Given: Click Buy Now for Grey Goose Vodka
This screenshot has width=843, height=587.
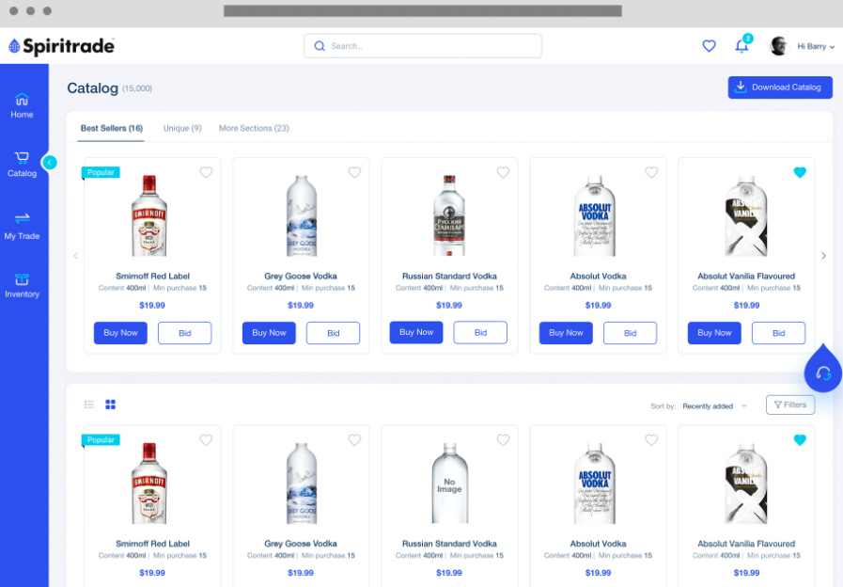Looking at the screenshot, I should (x=269, y=333).
